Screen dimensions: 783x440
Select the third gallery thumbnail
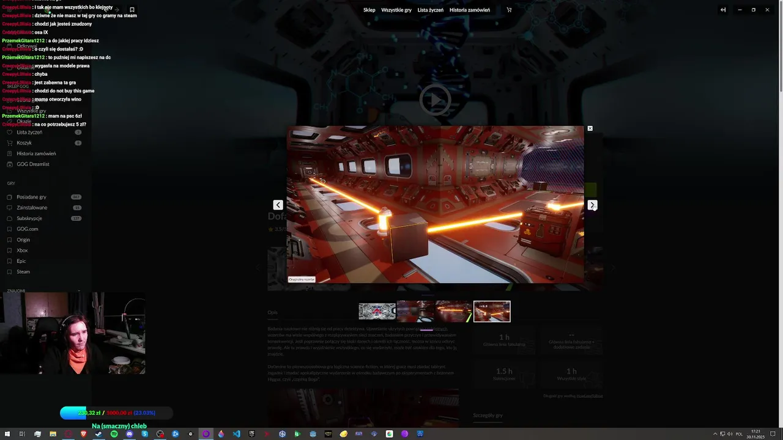[x=453, y=311]
